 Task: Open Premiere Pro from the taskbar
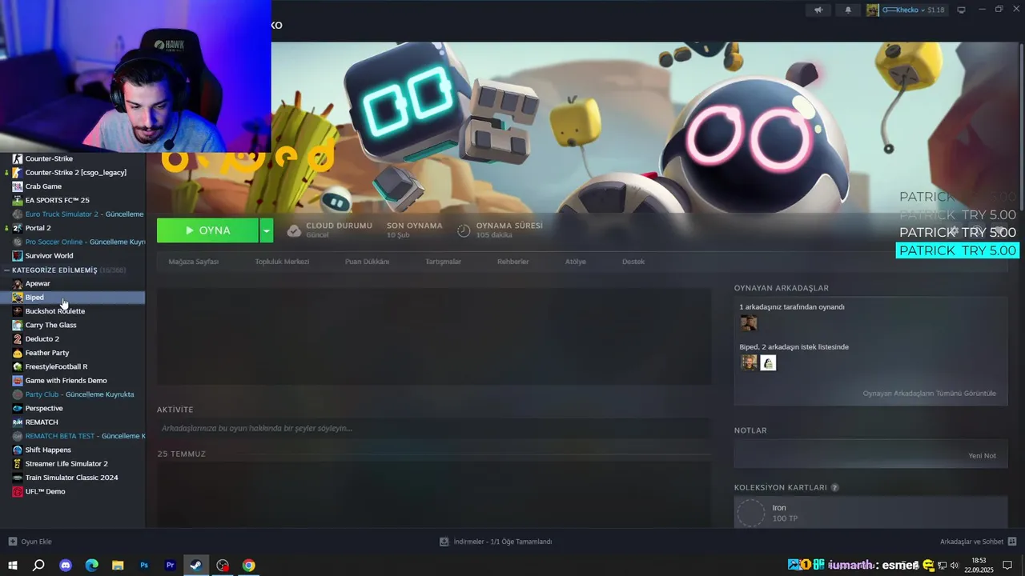pos(171,566)
